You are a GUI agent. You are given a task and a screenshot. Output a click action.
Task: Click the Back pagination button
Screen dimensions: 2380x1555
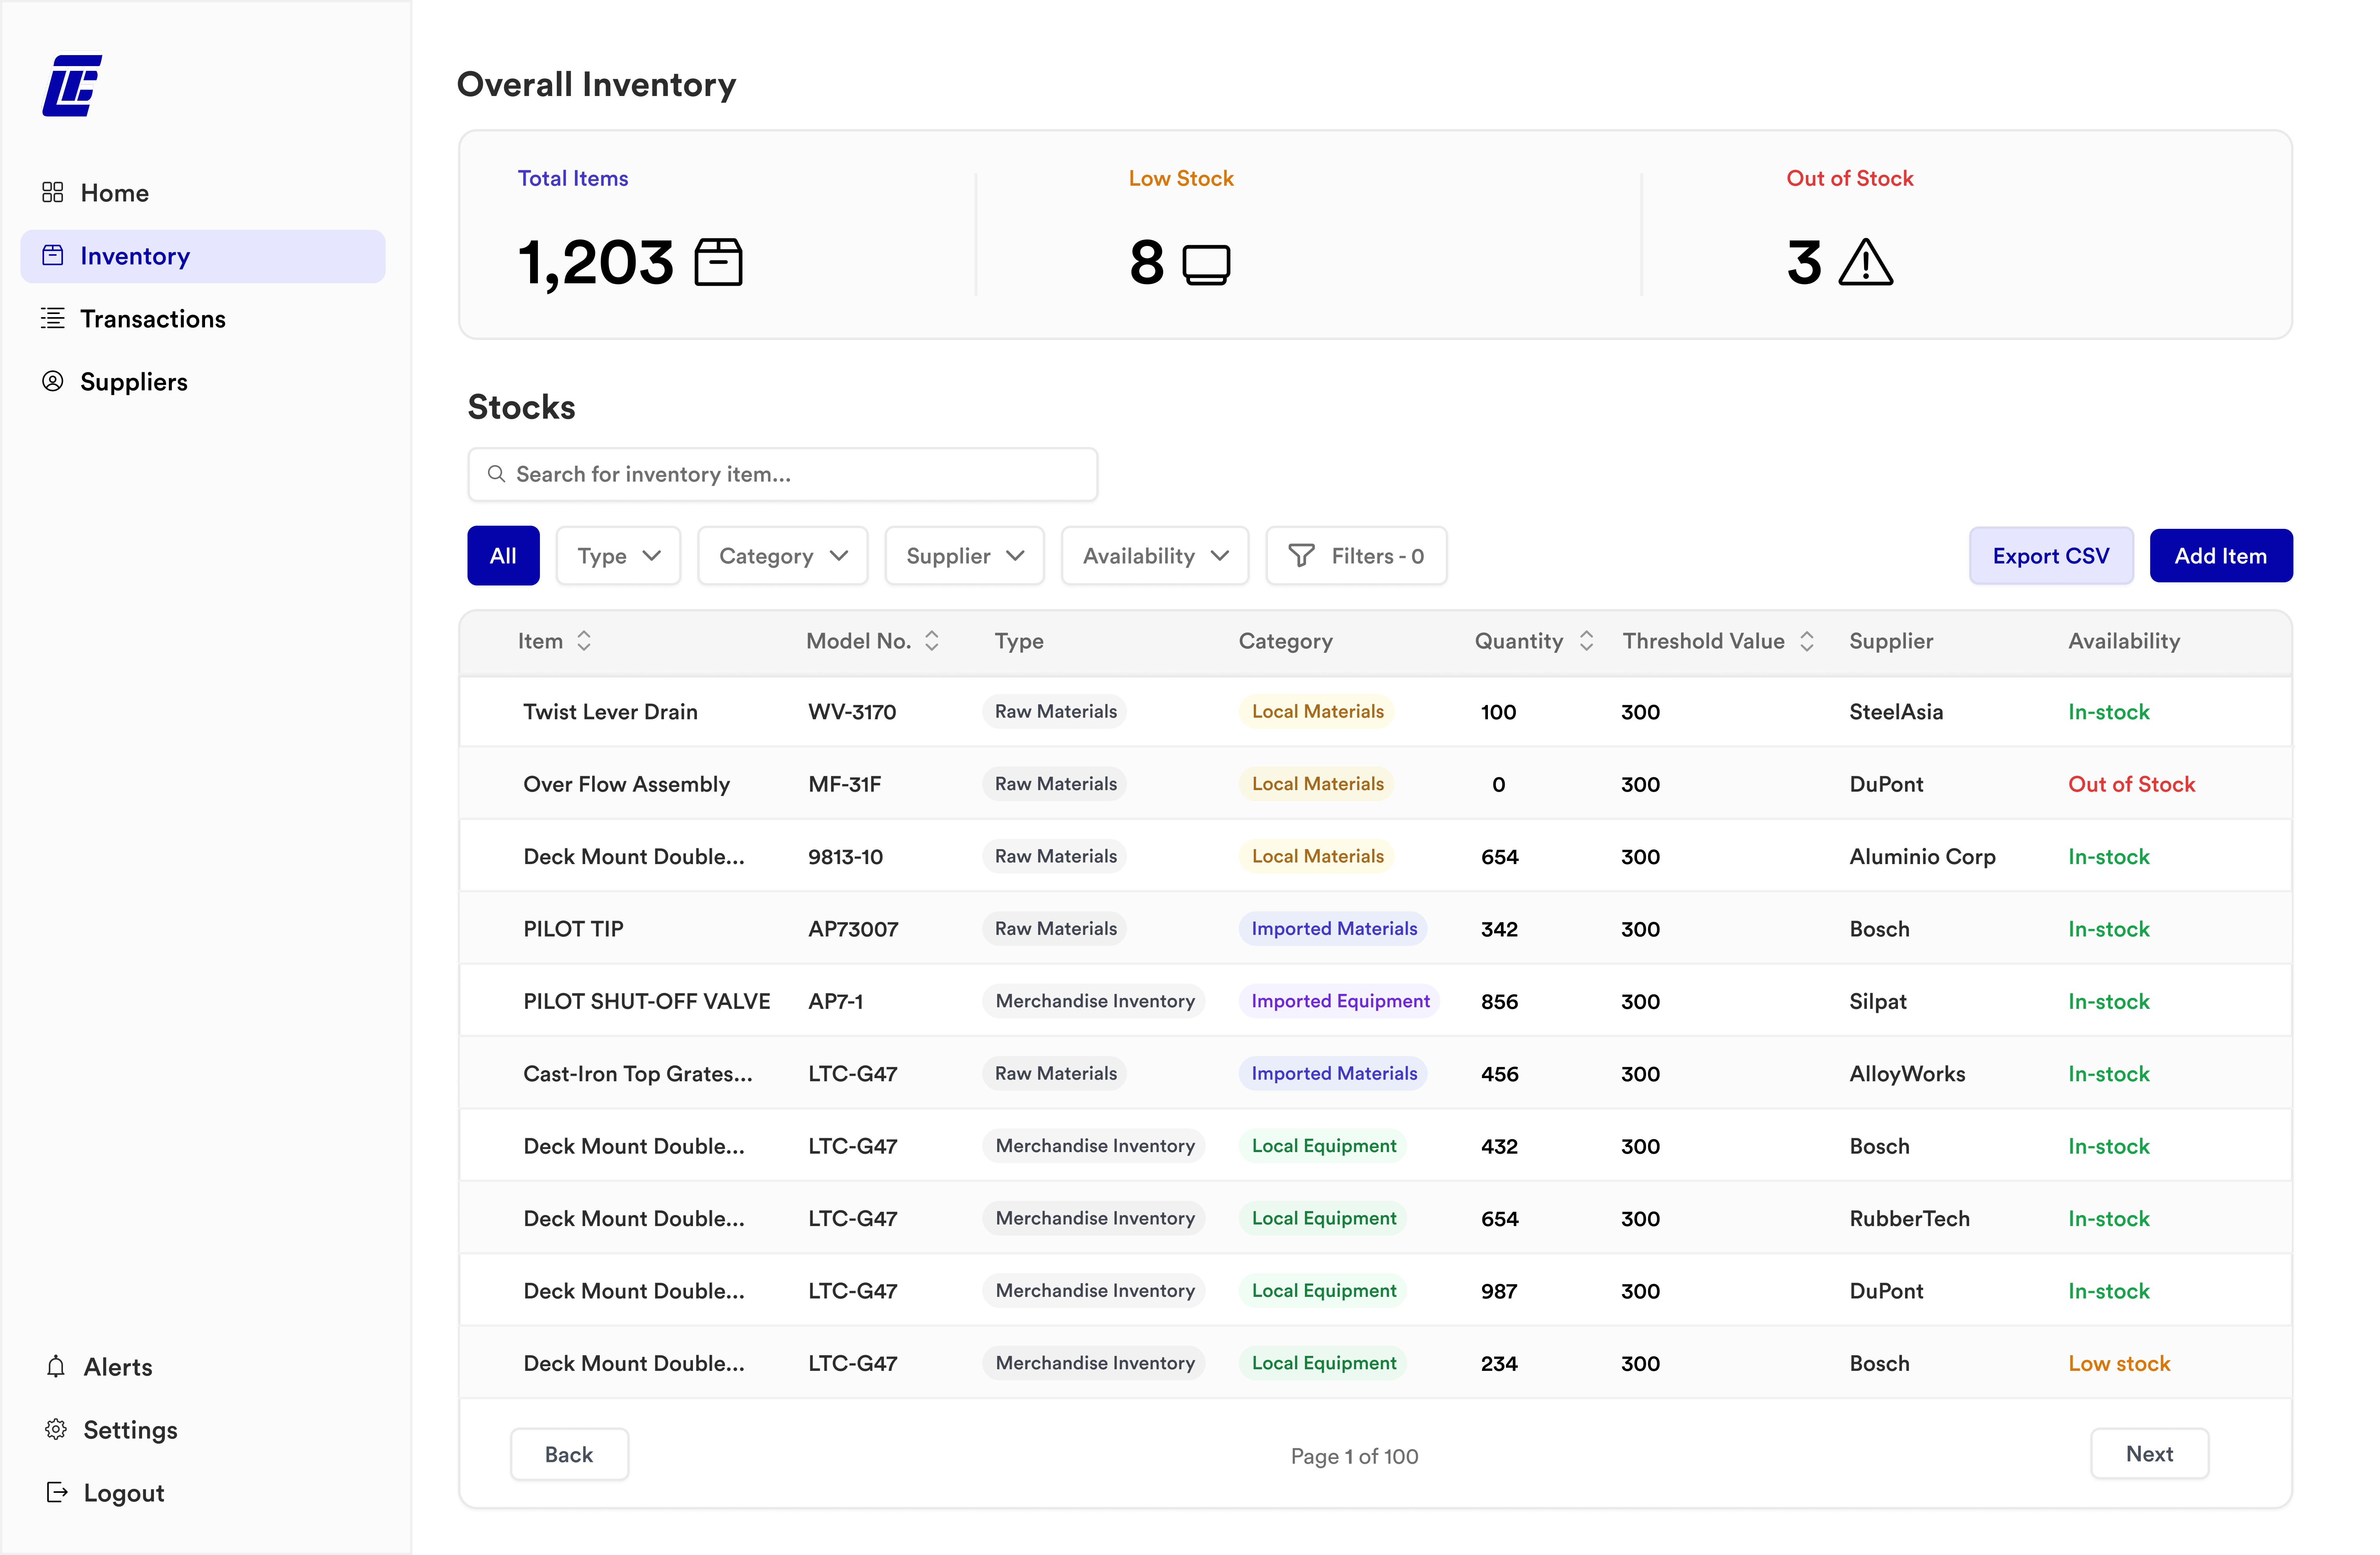coord(569,1454)
